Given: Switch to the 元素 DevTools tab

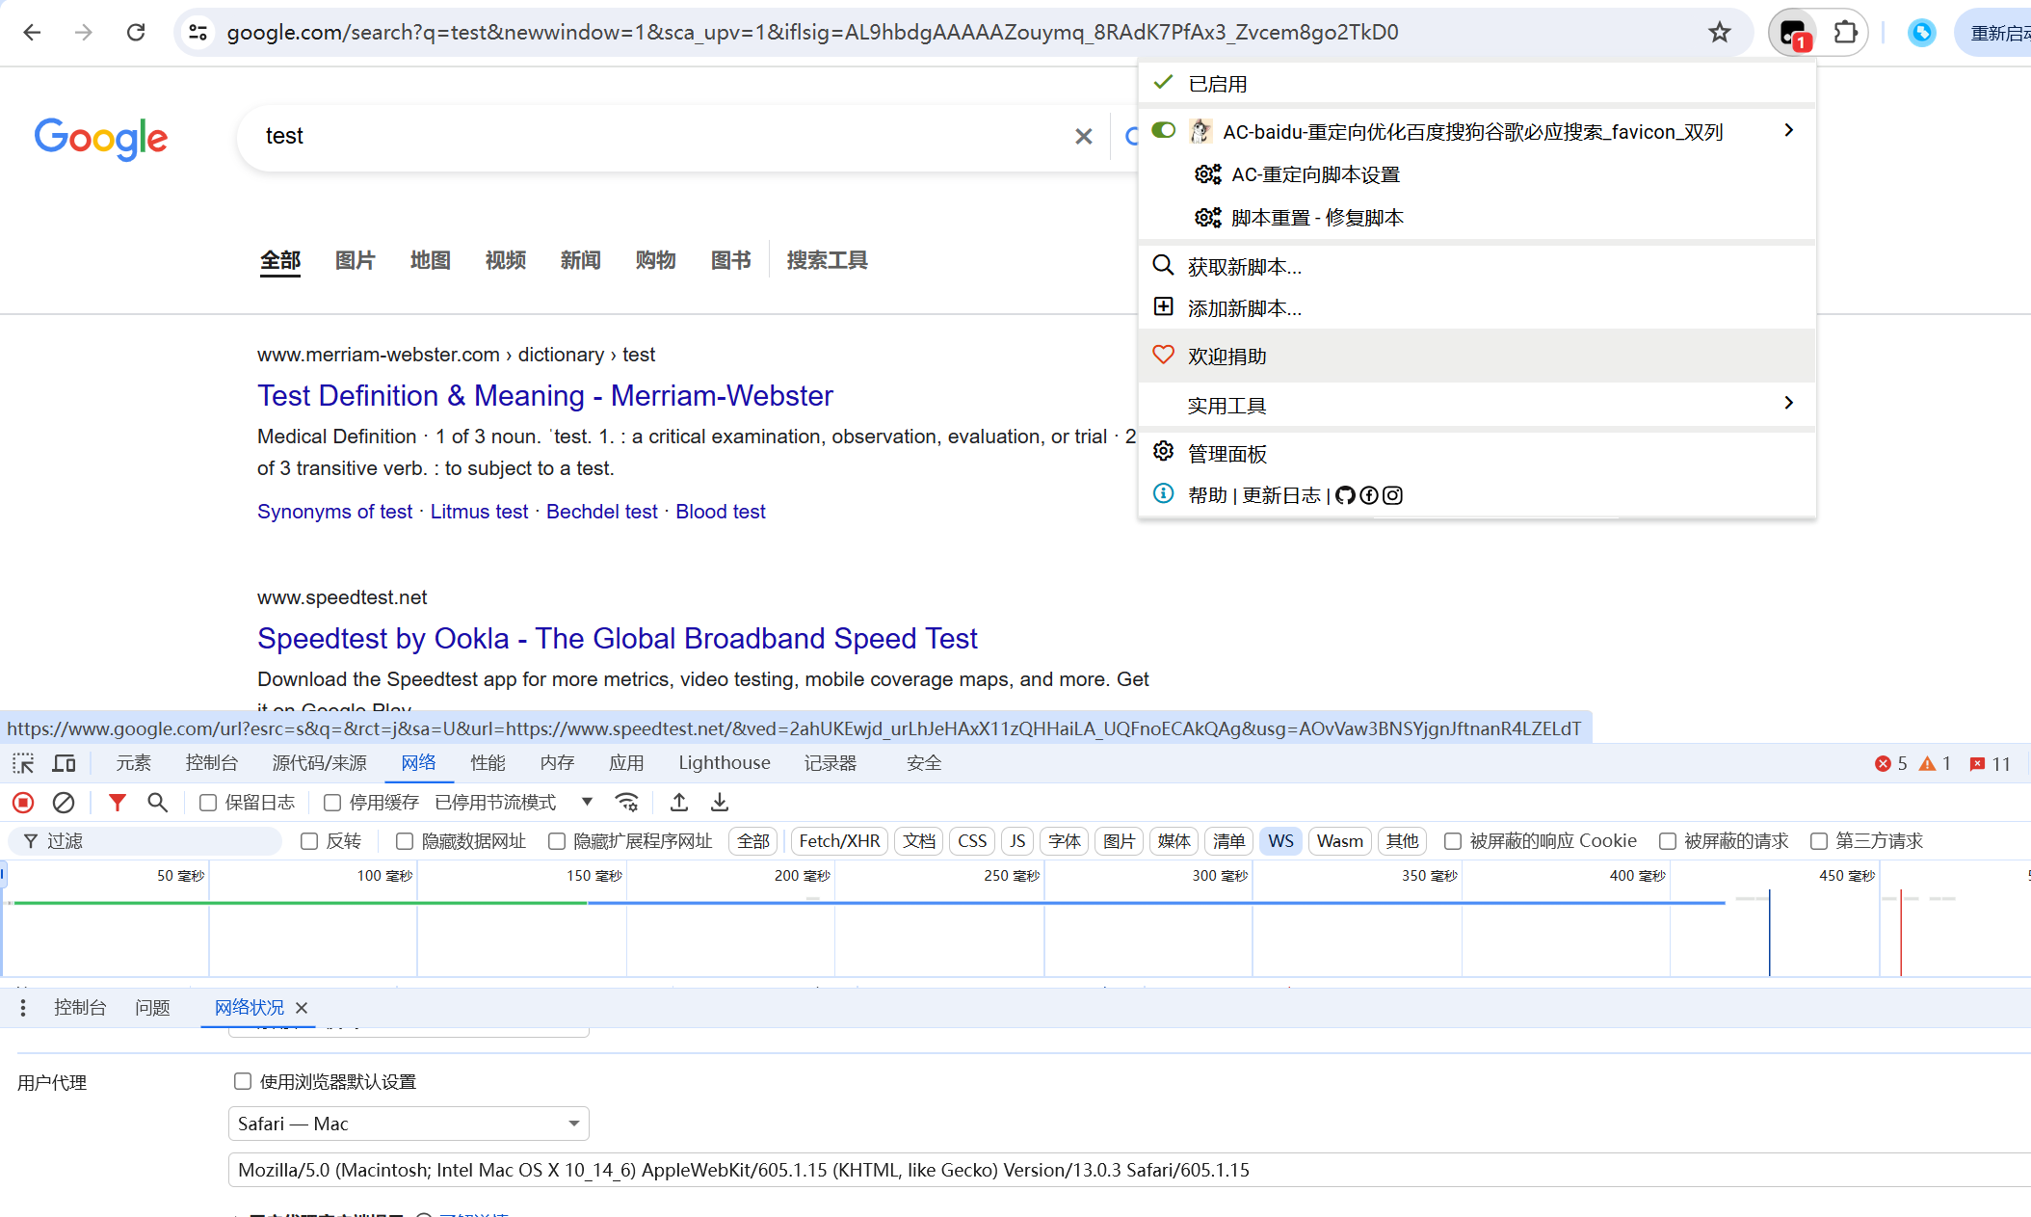Looking at the screenshot, I should pyautogui.click(x=133, y=763).
